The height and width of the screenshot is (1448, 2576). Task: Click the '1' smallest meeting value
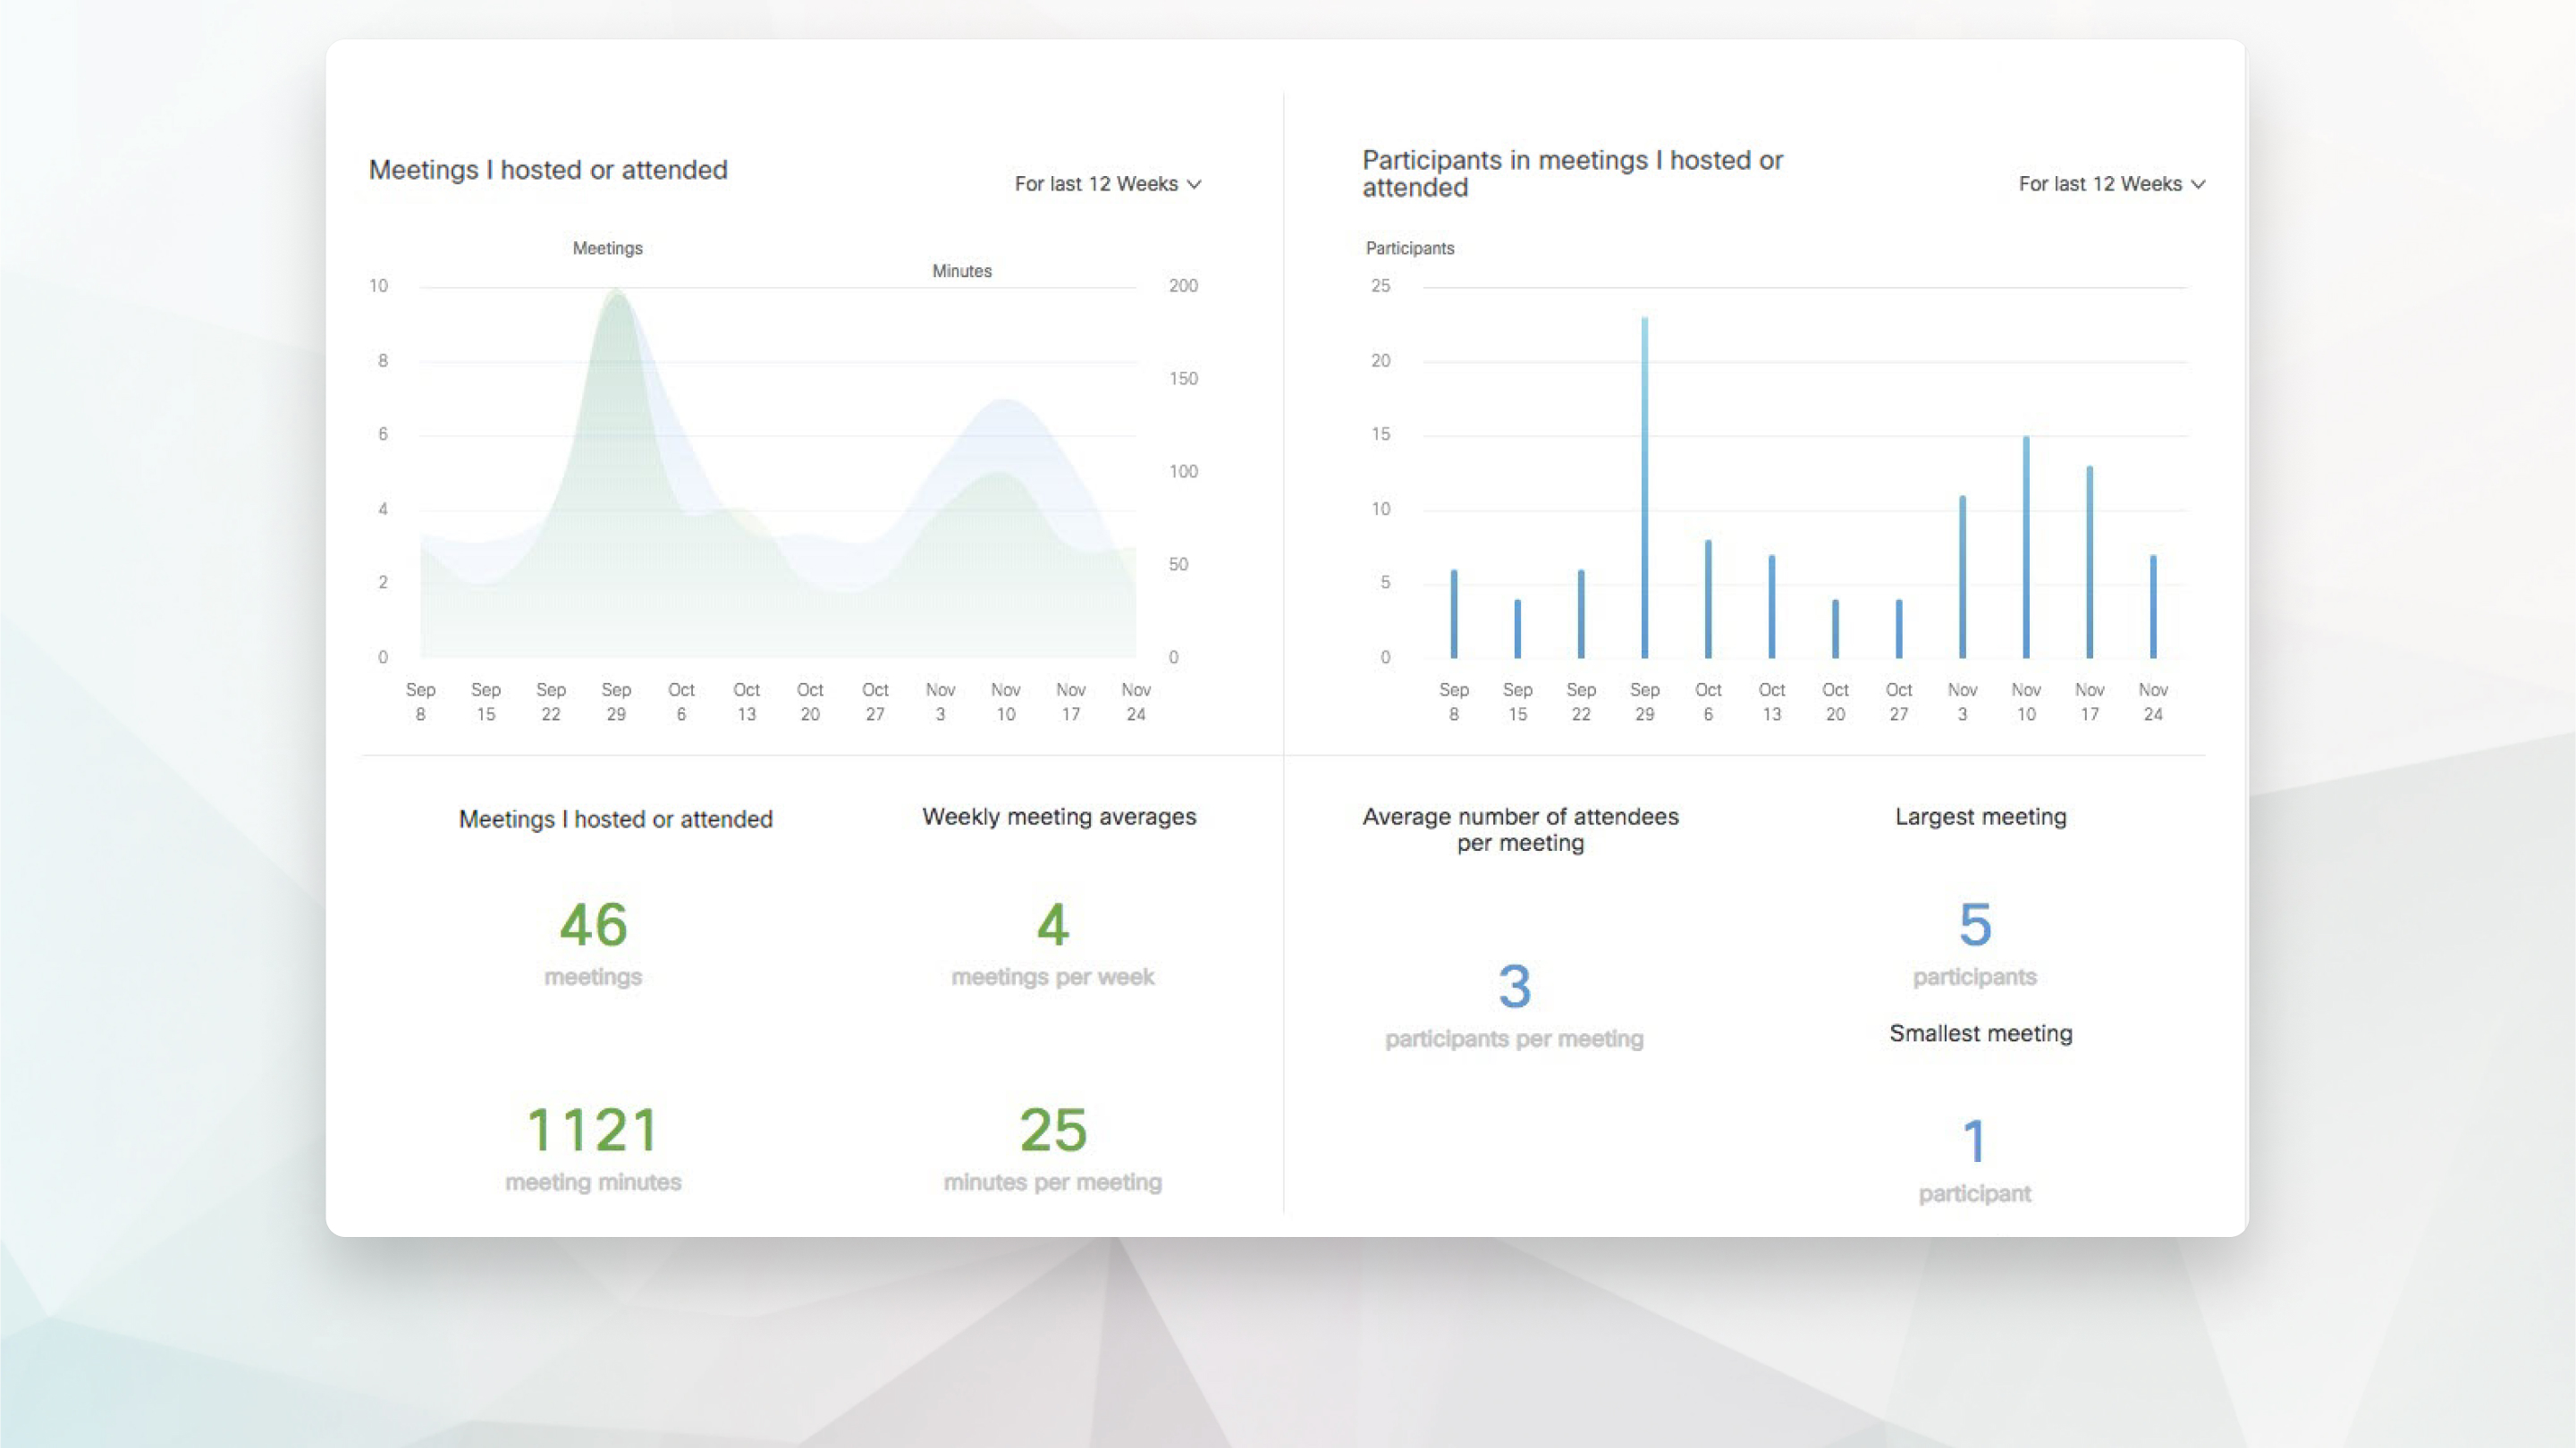click(x=1974, y=1141)
